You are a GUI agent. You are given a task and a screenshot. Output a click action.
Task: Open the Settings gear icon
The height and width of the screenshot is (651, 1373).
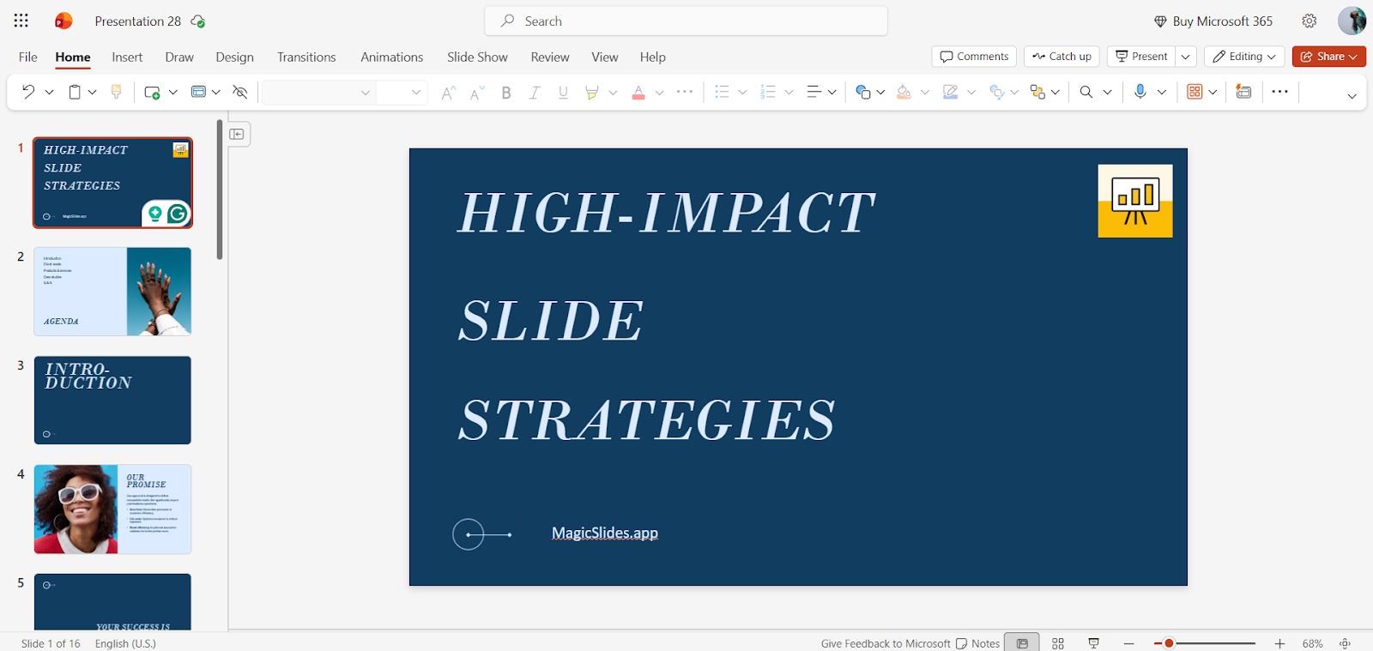1309,21
